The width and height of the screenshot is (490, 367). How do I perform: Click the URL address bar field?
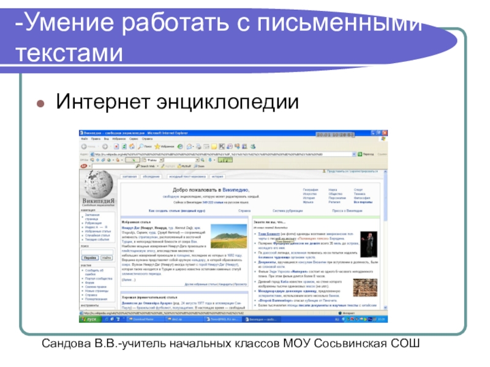coord(222,154)
